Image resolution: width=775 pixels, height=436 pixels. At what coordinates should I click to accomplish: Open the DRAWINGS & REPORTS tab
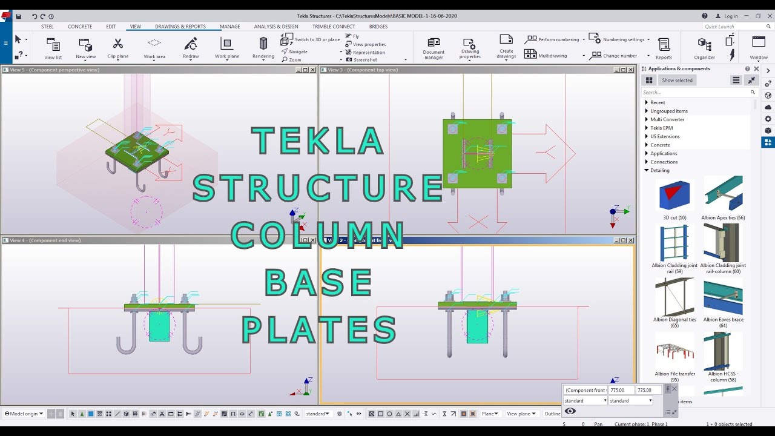(180, 27)
